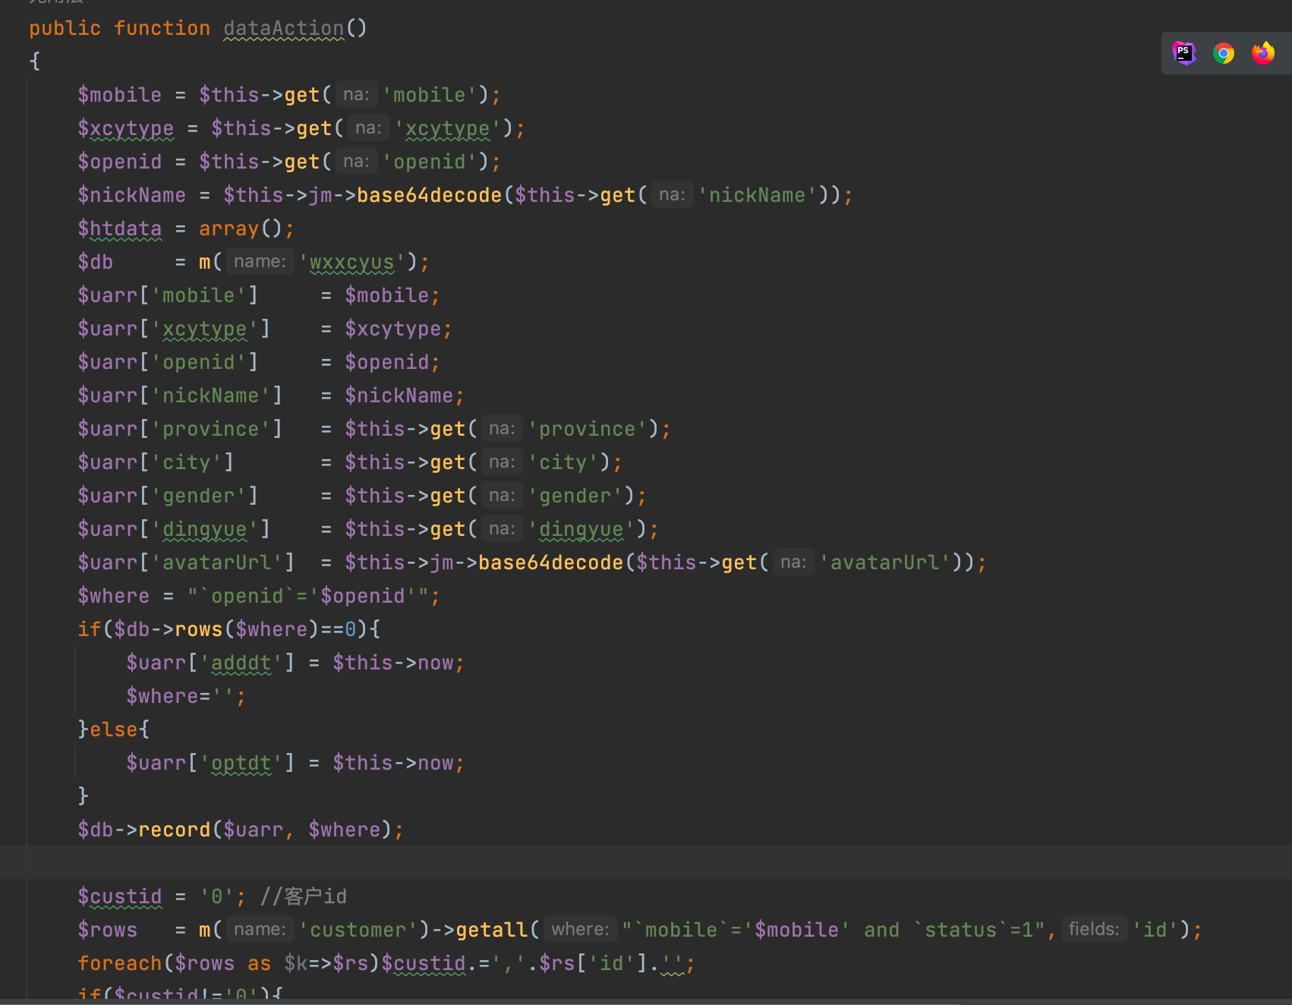Click the $db->record call
The image size is (1292, 1005).
tap(240, 830)
